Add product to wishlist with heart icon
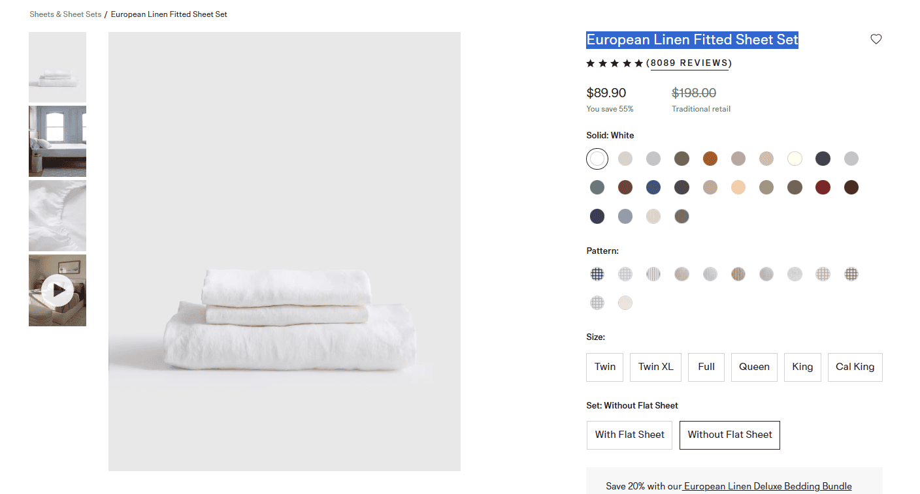 (876, 39)
